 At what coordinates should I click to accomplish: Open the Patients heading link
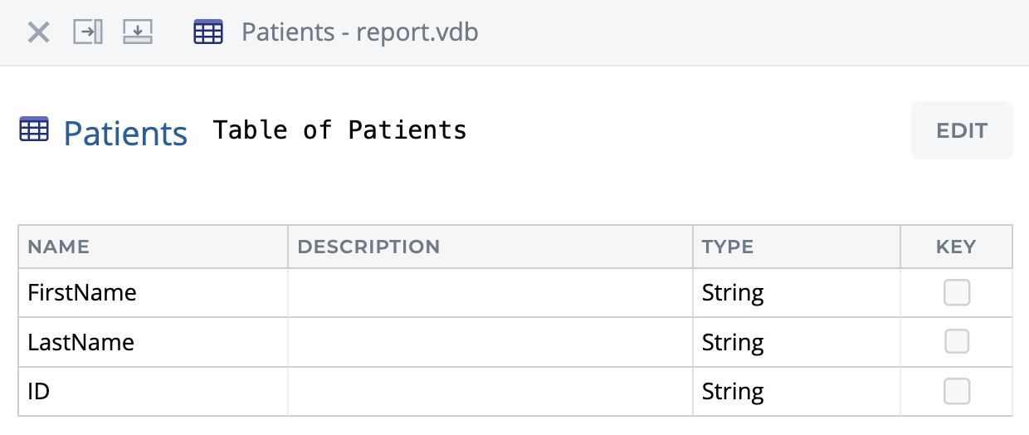coord(125,133)
